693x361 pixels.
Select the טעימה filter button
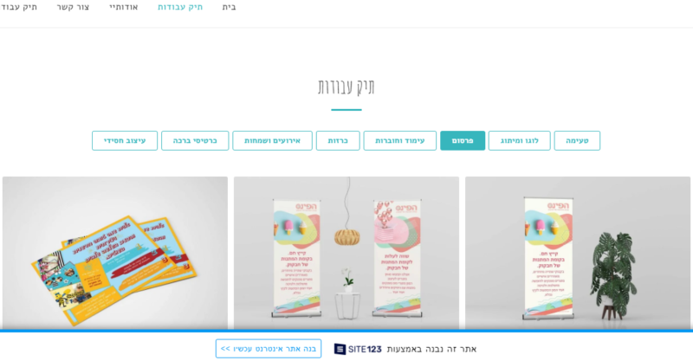(577, 140)
